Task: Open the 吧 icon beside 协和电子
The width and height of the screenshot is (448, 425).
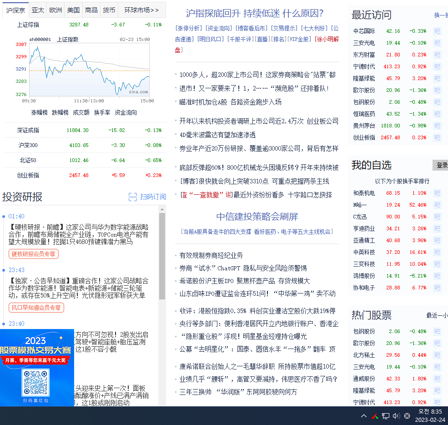Action: pos(437,288)
